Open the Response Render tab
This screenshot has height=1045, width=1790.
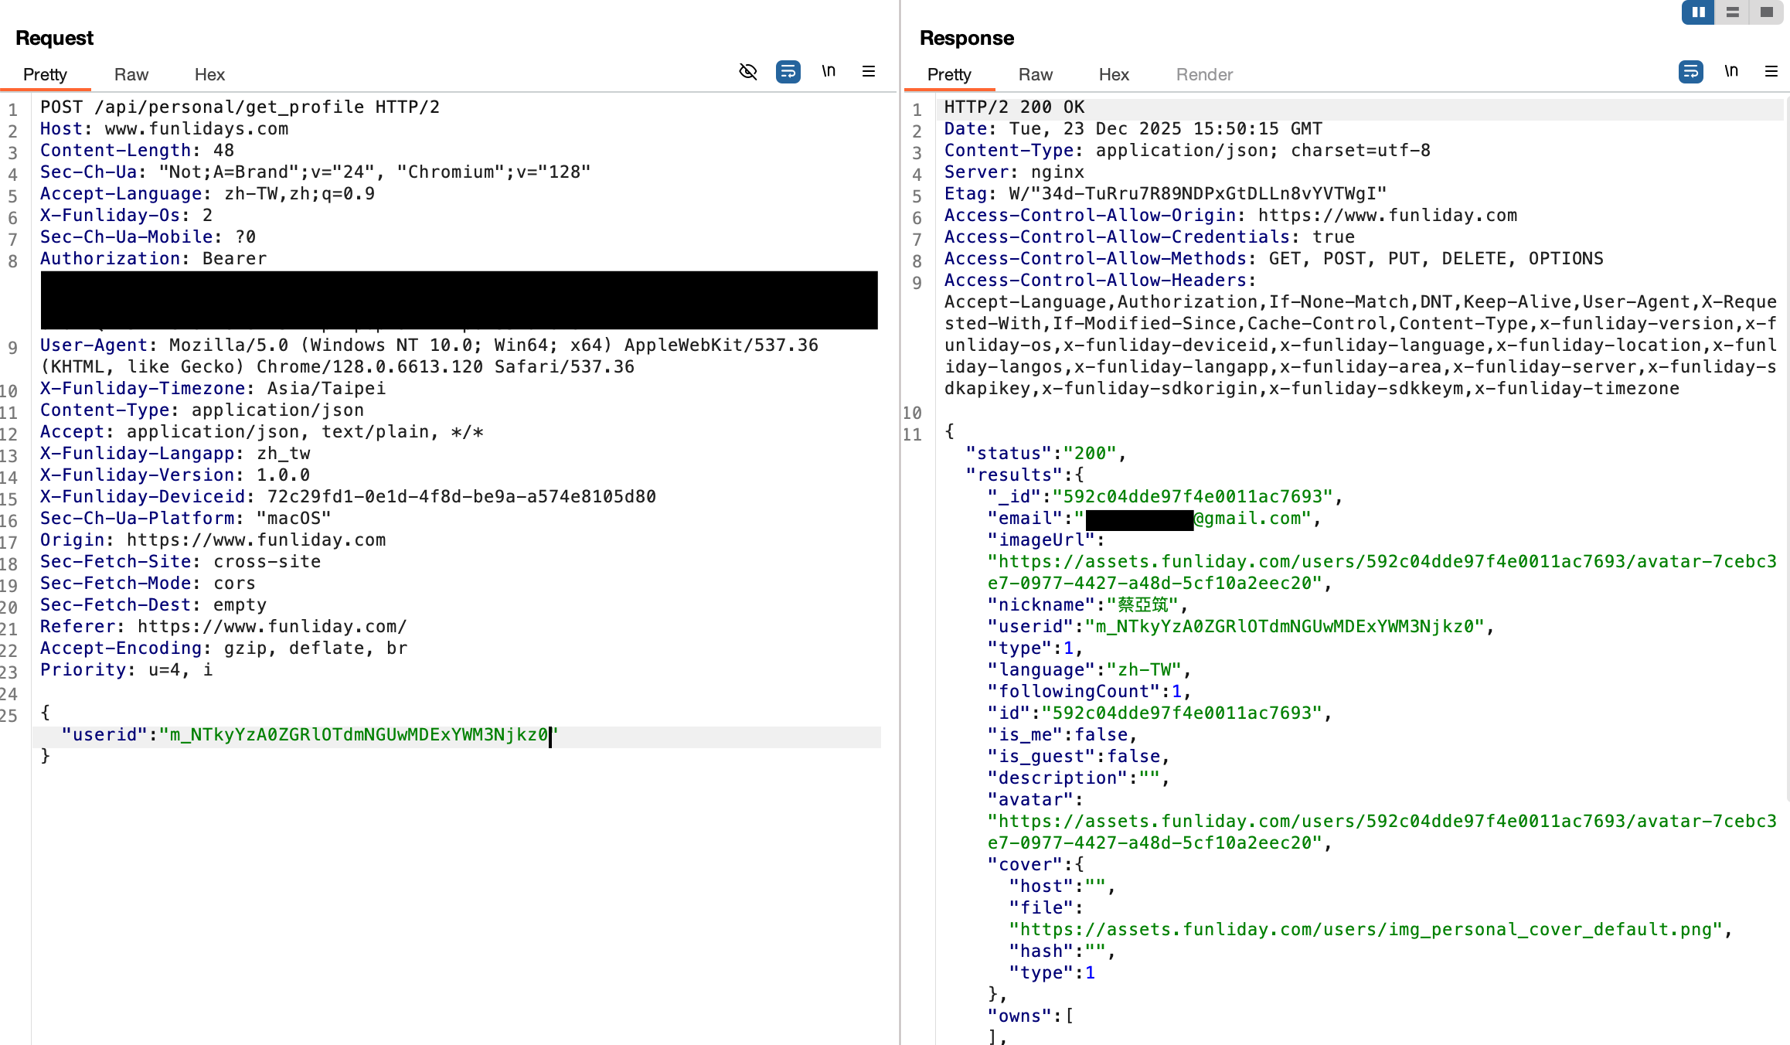tap(1204, 74)
